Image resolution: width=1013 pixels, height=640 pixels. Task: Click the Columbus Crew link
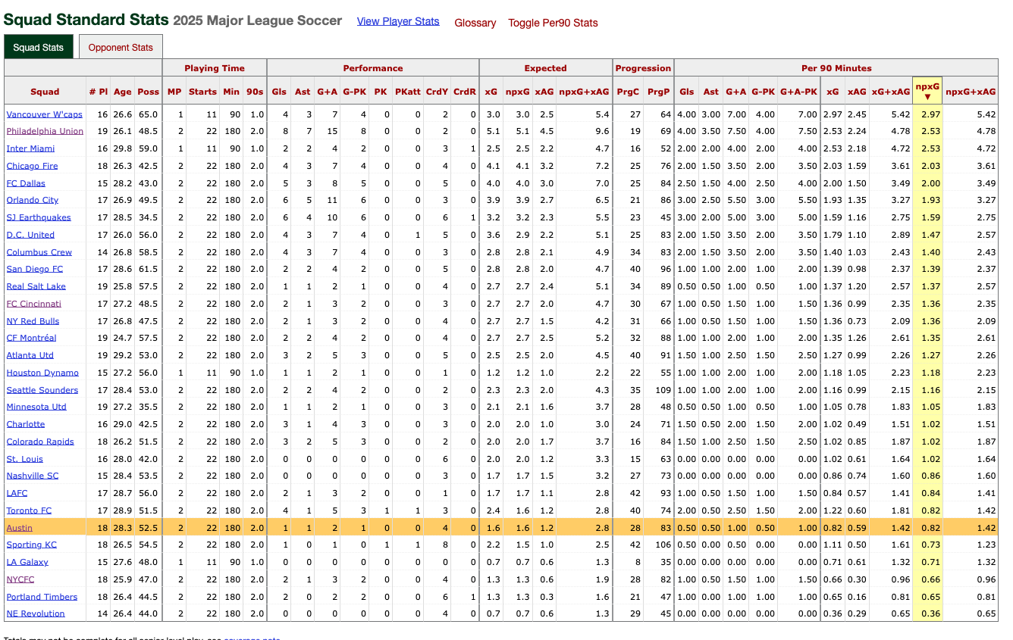click(x=39, y=252)
